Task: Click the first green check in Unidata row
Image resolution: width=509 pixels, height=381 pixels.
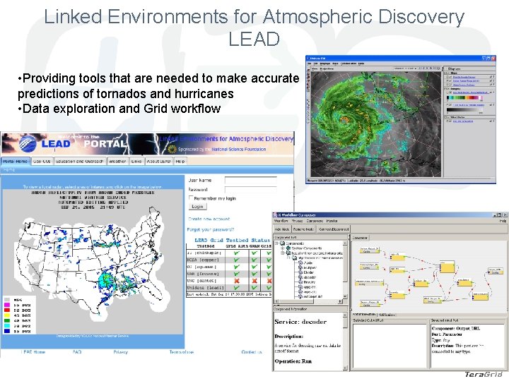Action: pyautogui.click(x=237, y=287)
